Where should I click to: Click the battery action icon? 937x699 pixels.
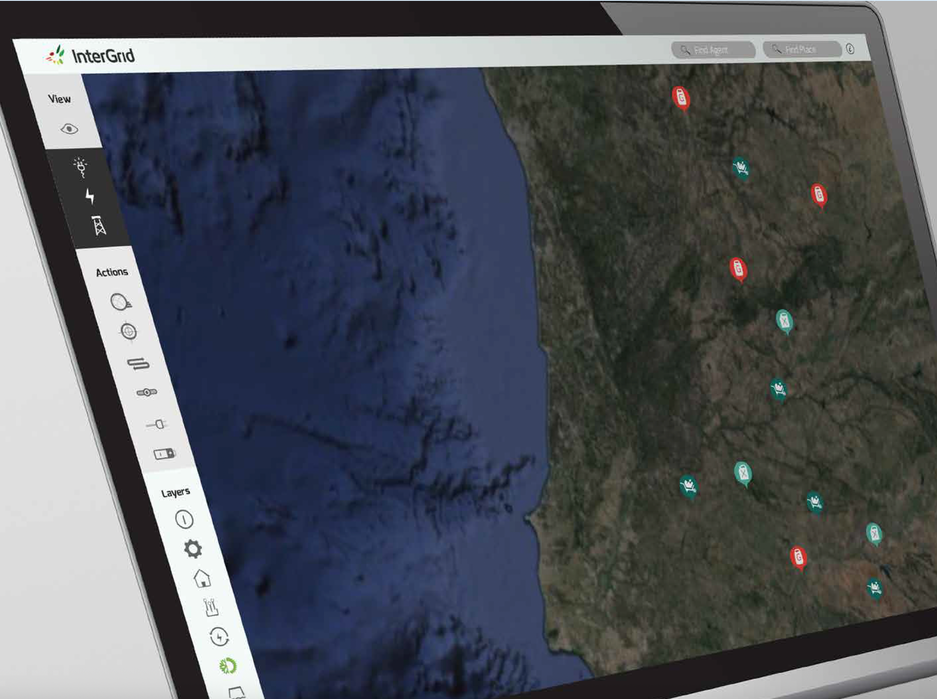[164, 453]
